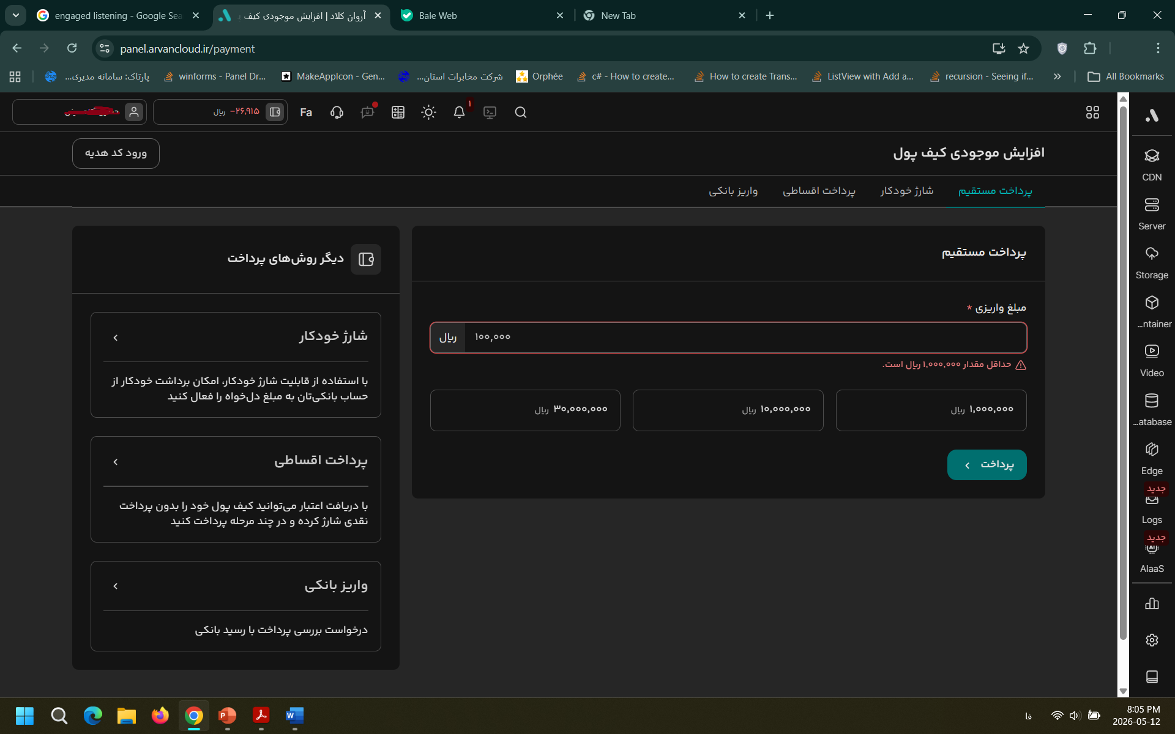Click the ArvanCloud logo in sidebar
1175x734 pixels.
coord(1152,114)
